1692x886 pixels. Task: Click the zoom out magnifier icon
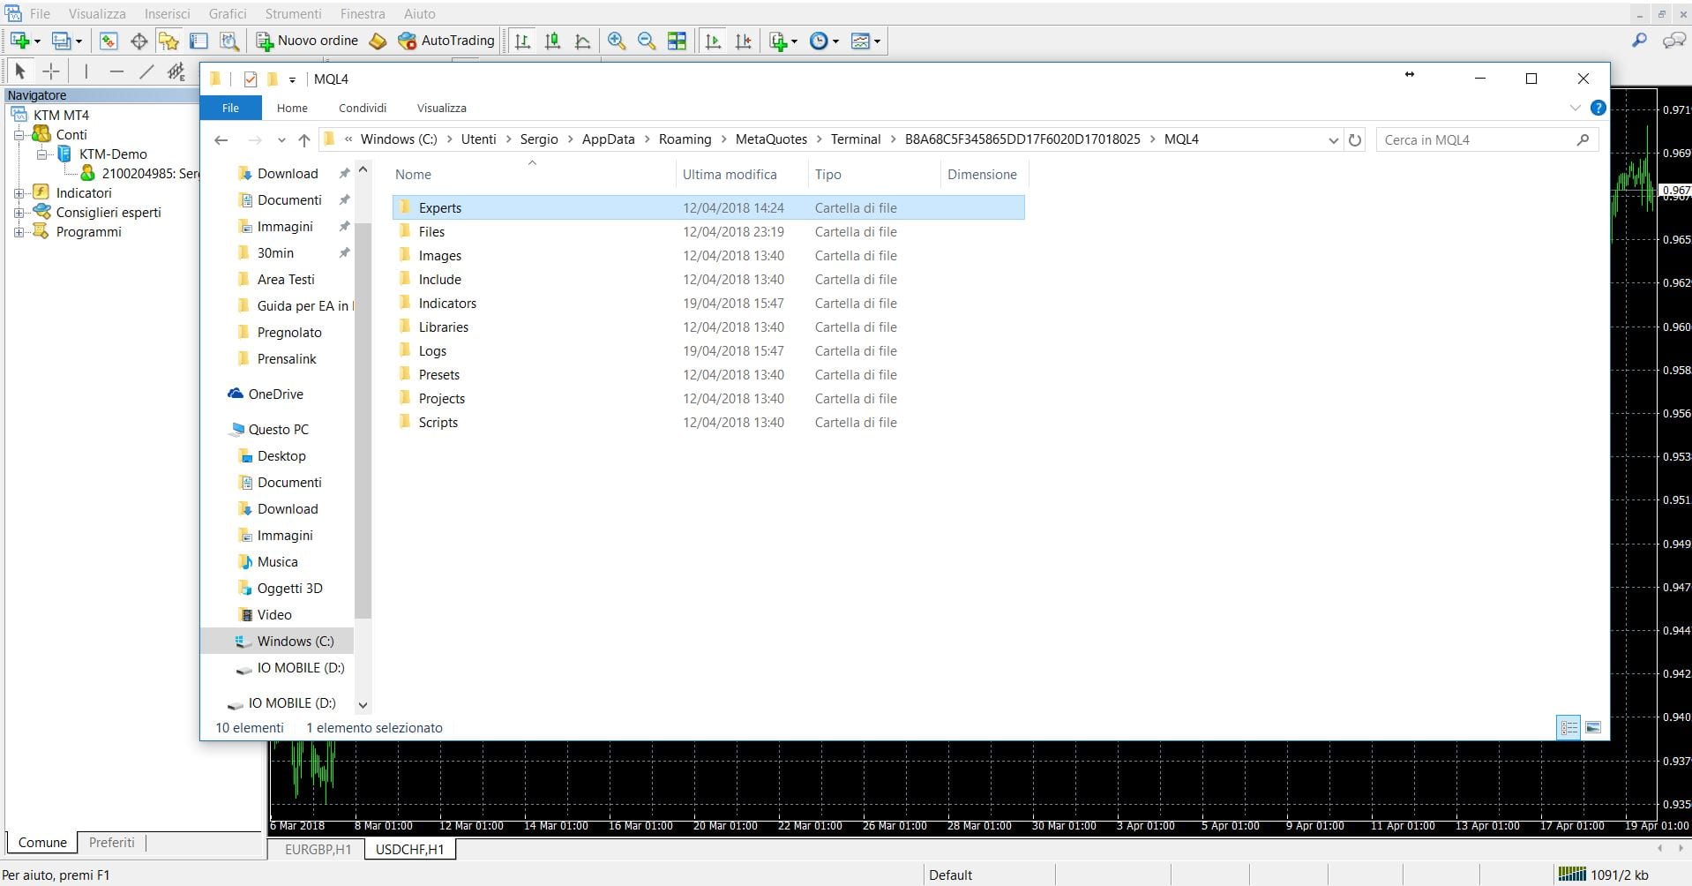647,41
